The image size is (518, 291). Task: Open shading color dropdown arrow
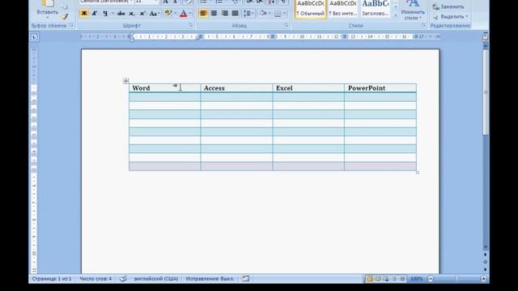click(x=270, y=14)
